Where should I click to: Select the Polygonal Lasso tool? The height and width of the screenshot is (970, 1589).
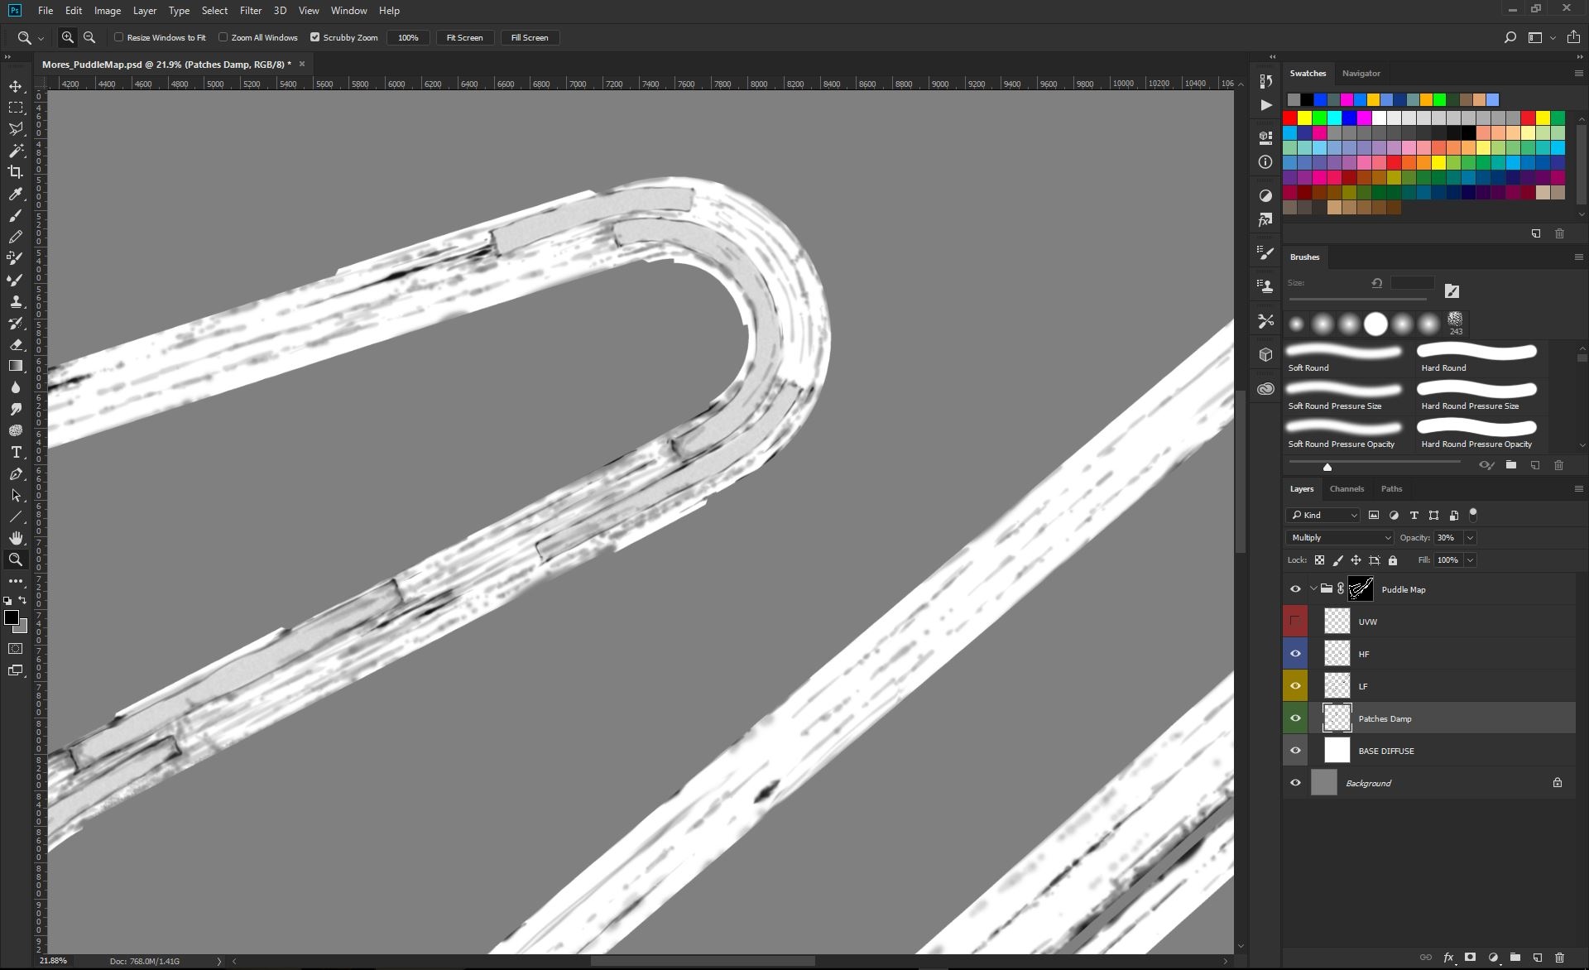16,129
